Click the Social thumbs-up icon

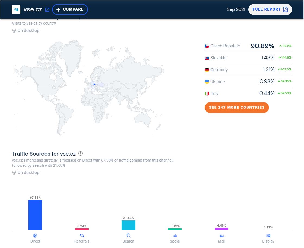[175, 236]
